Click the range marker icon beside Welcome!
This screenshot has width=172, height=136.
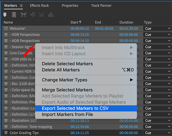point(6,28)
